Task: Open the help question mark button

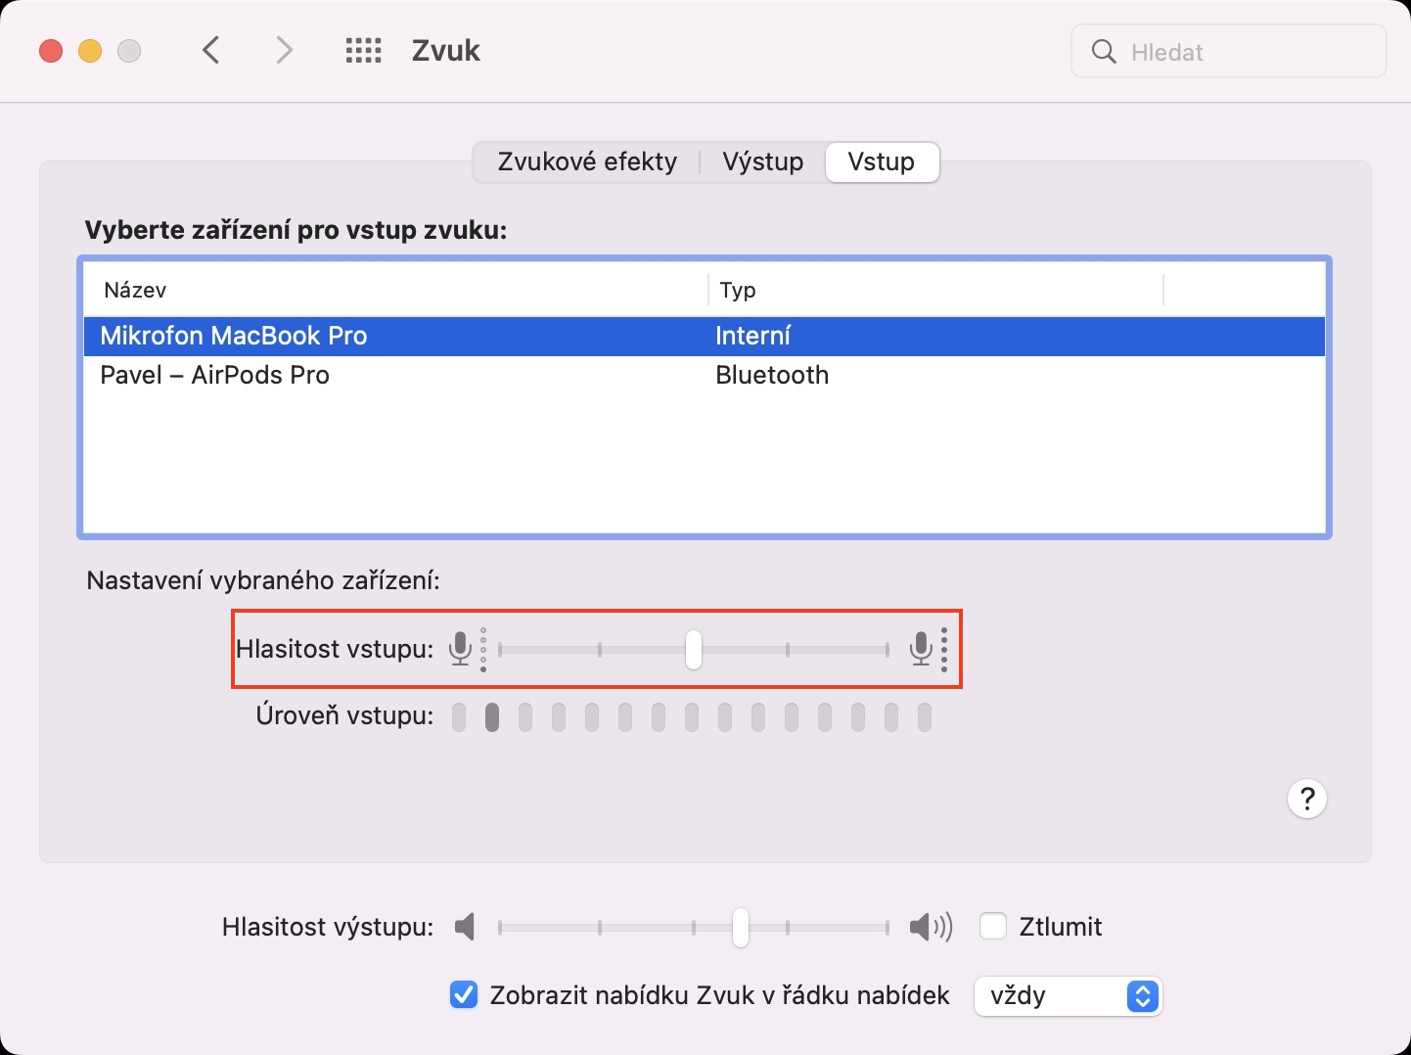Action: pyautogui.click(x=1306, y=800)
